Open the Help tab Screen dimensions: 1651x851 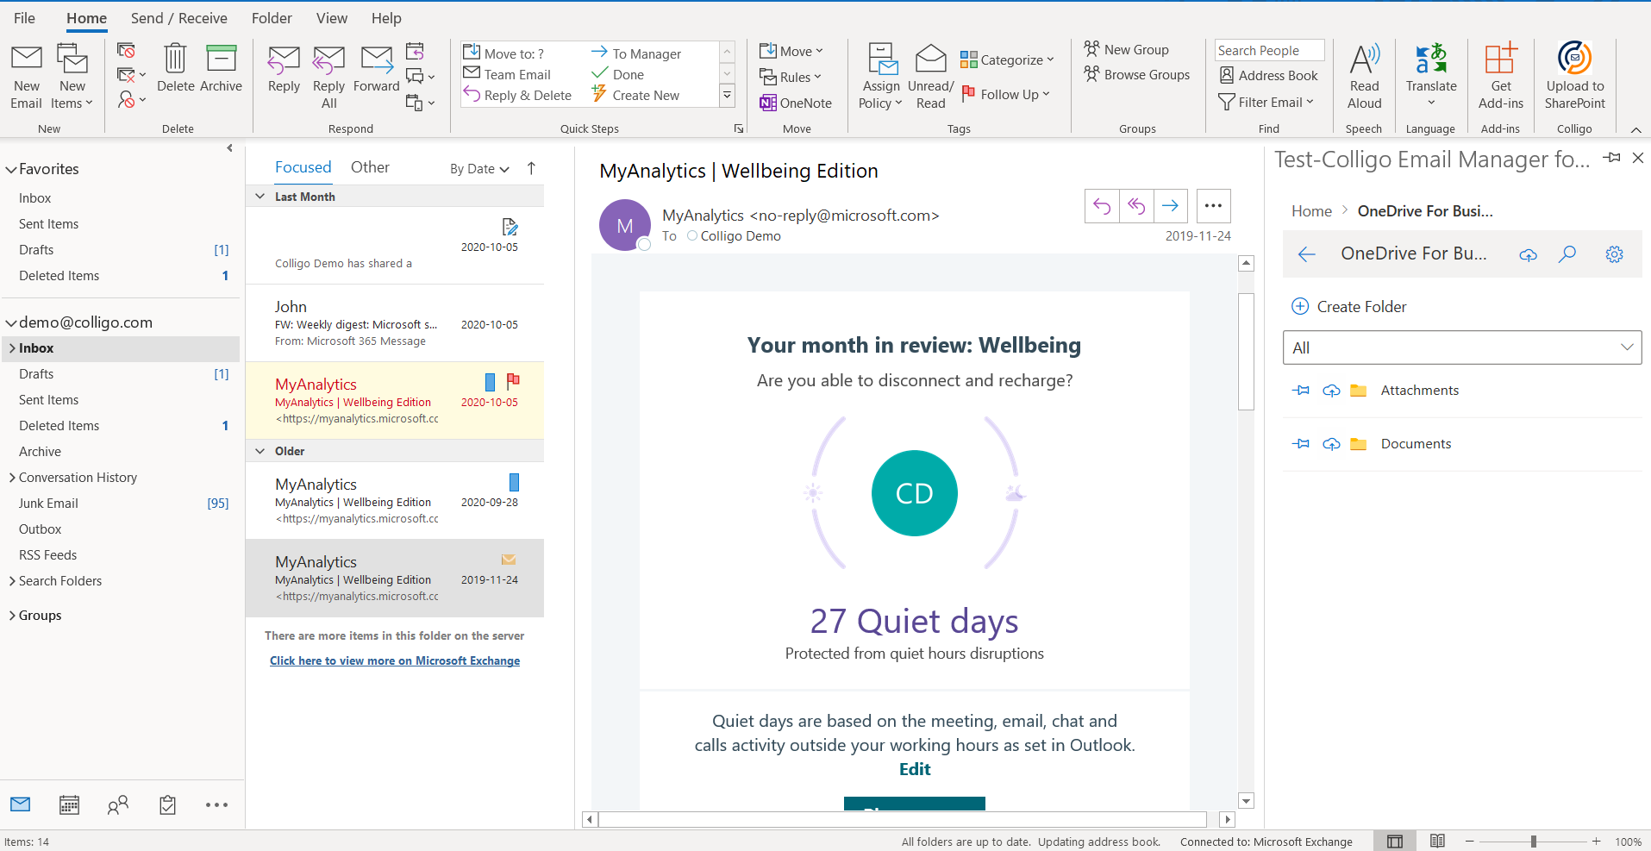coord(386,18)
